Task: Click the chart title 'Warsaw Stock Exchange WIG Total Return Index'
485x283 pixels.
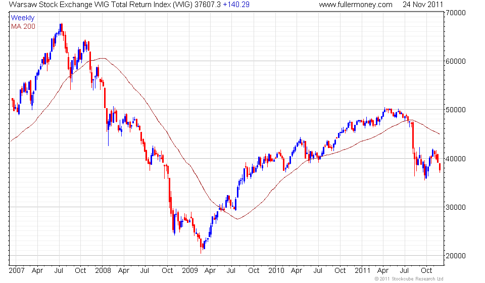Action: (x=89, y=5)
